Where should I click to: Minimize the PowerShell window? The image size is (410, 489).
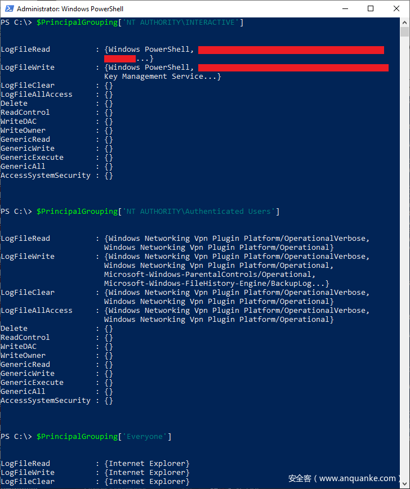[345, 9]
